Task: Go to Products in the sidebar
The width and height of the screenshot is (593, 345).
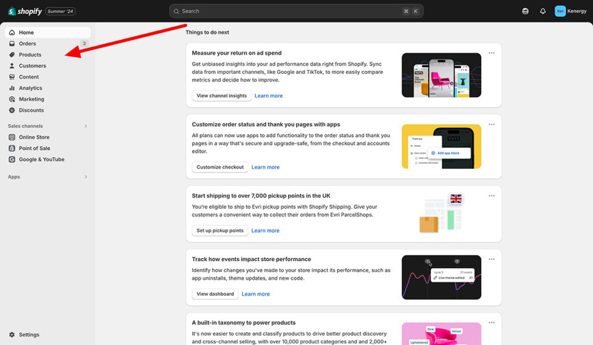Action: pos(30,54)
